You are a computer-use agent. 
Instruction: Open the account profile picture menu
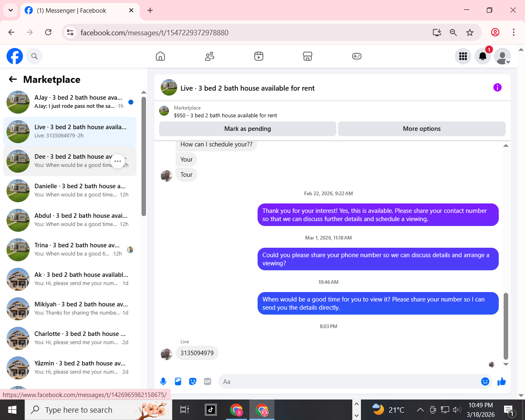(x=502, y=56)
